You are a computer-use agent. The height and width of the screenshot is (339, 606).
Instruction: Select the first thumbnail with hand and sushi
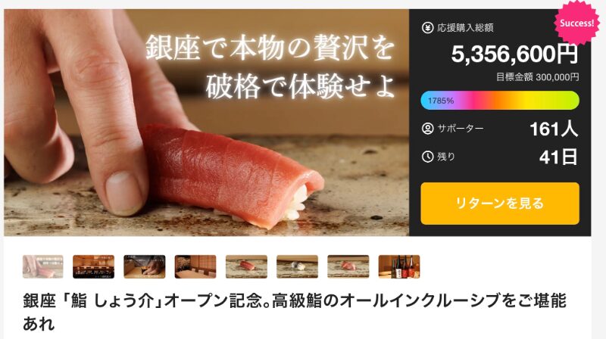click(x=43, y=266)
